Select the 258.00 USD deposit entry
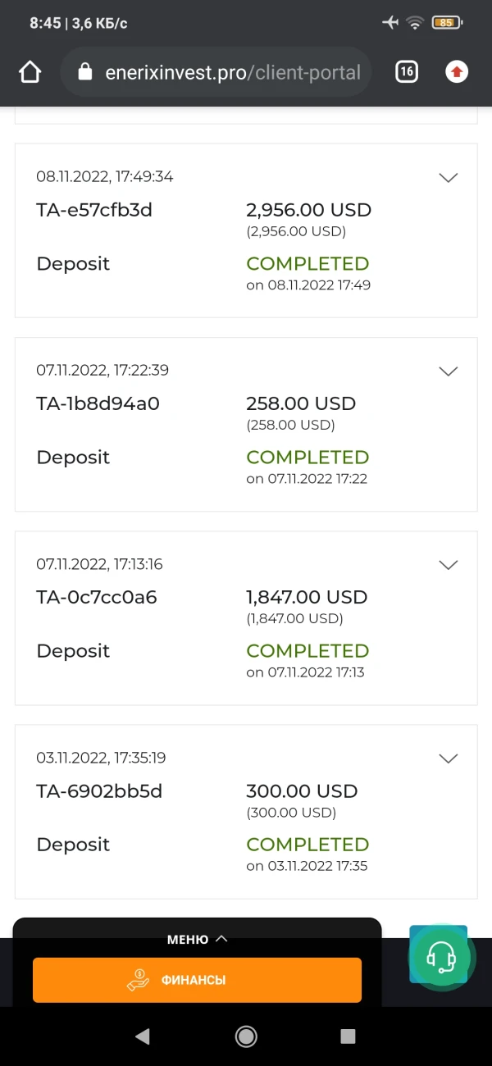492x1066 pixels. tap(300, 403)
